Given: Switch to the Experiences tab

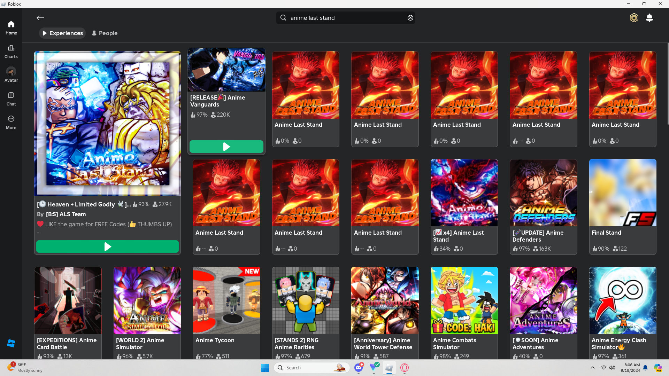Looking at the screenshot, I should click(x=62, y=33).
